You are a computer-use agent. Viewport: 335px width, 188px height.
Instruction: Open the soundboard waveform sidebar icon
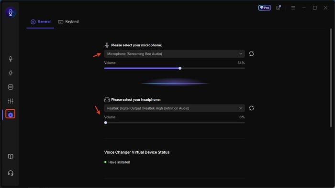(x=11, y=87)
